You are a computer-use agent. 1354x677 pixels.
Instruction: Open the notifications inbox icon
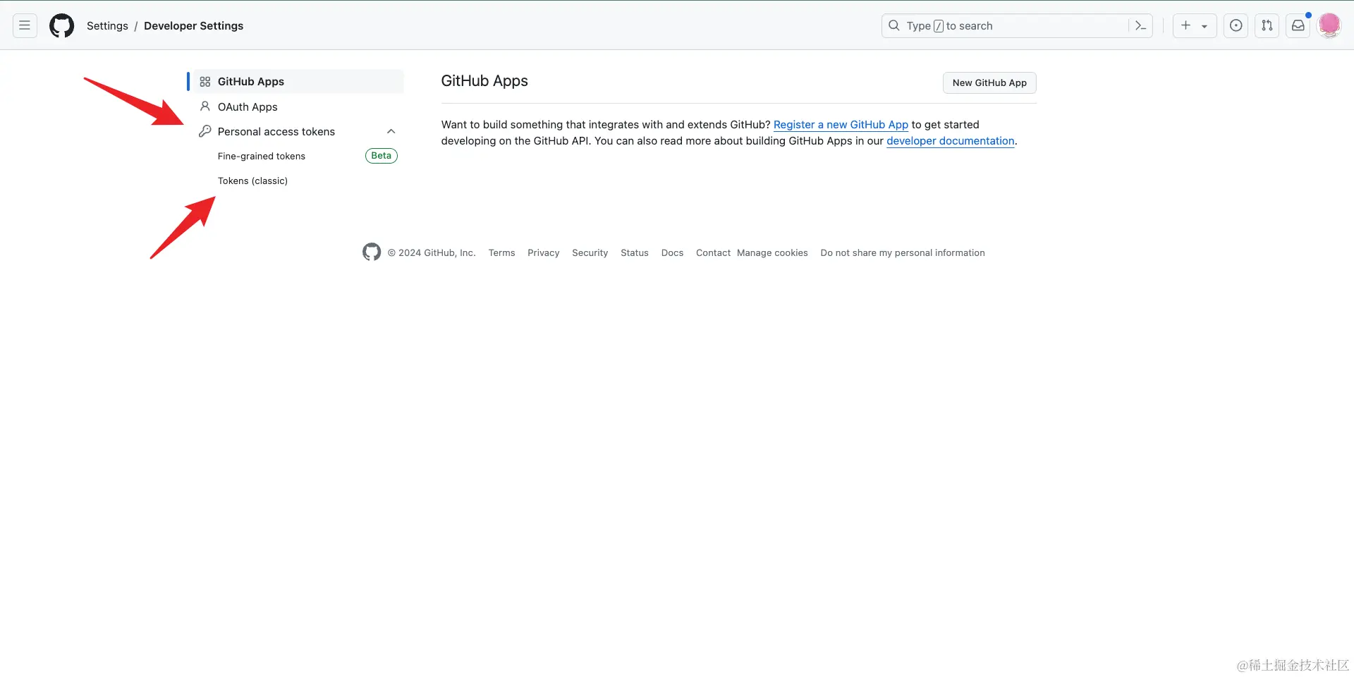[x=1298, y=25]
